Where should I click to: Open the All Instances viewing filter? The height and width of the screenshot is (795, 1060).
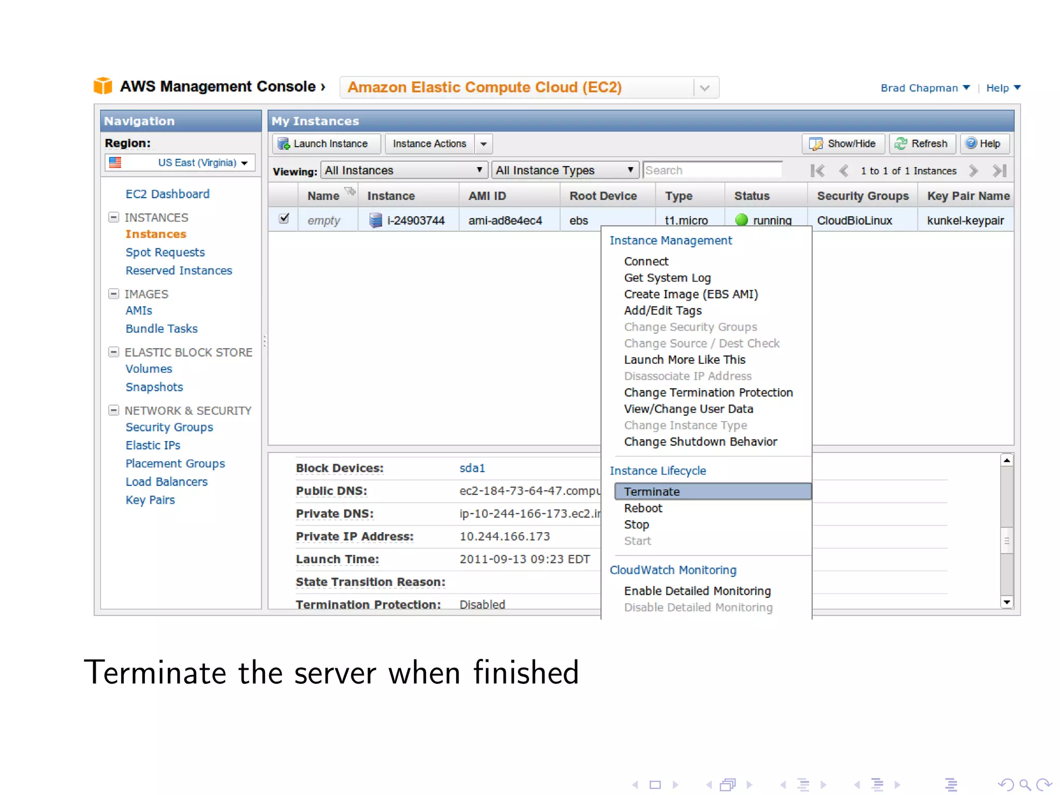[x=404, y=170]
